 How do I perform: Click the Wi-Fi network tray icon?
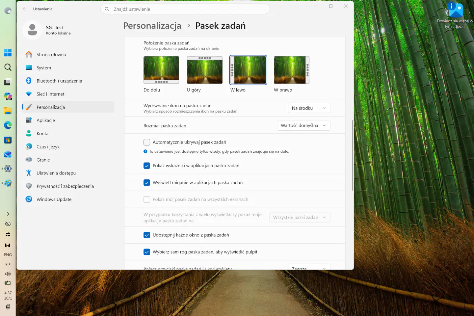8,264
